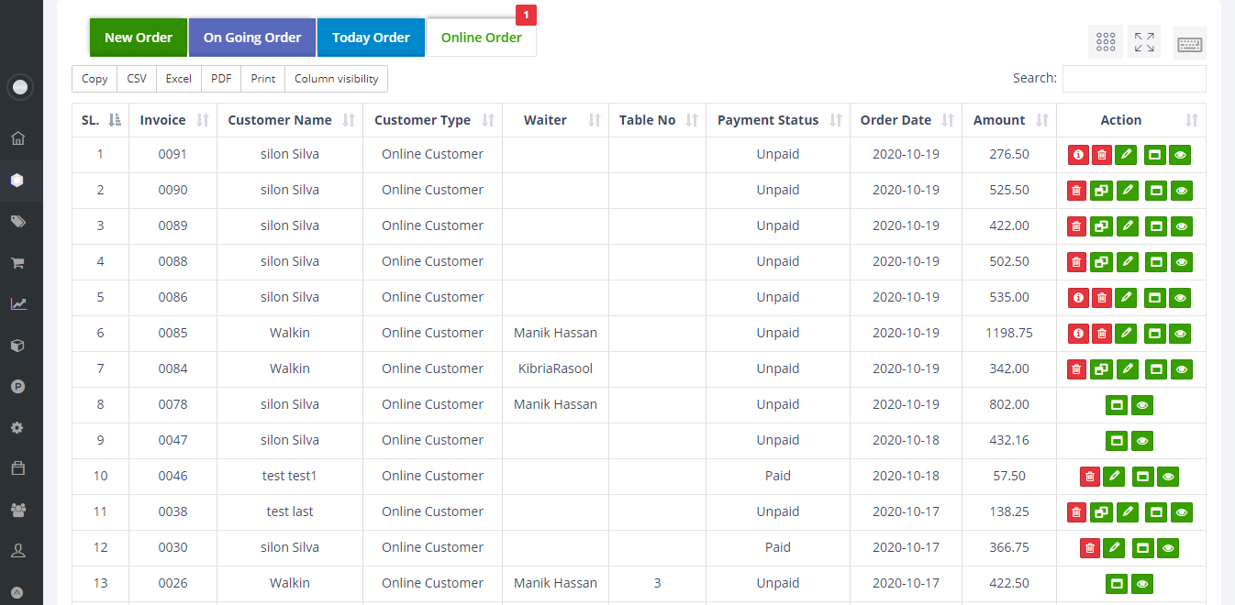Click the info icon for invoice 0091
Screen dimensions: 1235x605
click(x=1078, y=155)
